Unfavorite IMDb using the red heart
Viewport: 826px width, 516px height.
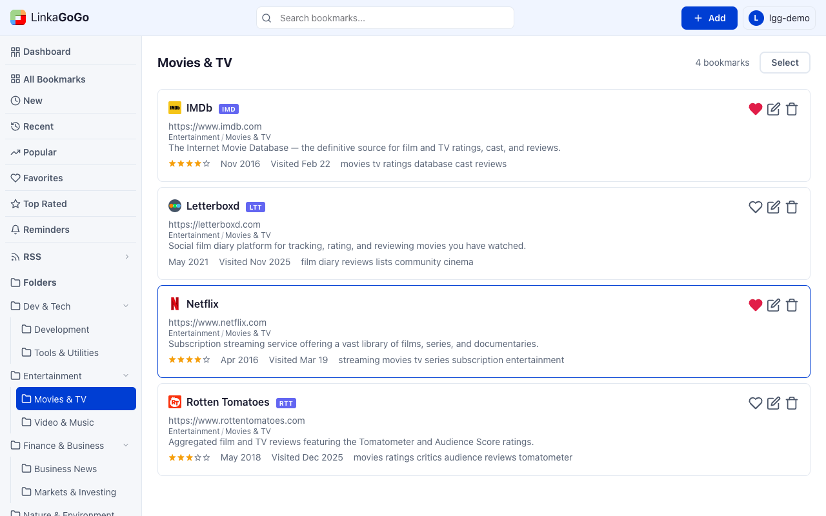pyautogui.click(x=756, y=109)
